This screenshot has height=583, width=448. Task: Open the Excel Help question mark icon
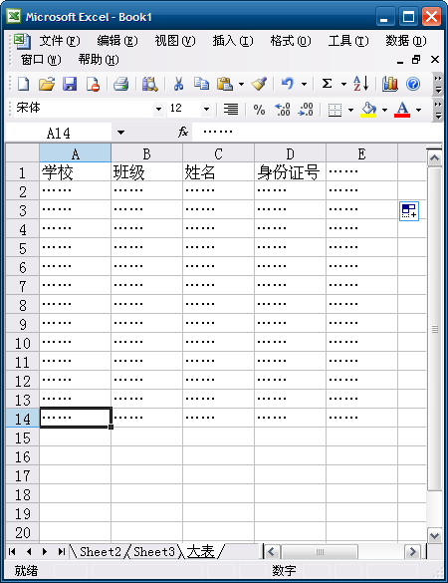[x=413, y=84]
